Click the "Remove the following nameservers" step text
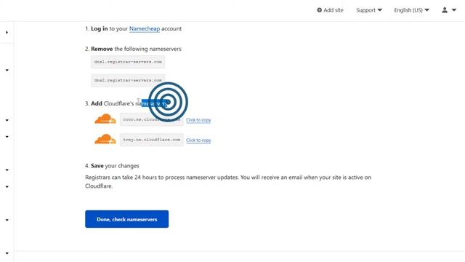The width and height of the screenshot is (465, 262). [136, 49]
